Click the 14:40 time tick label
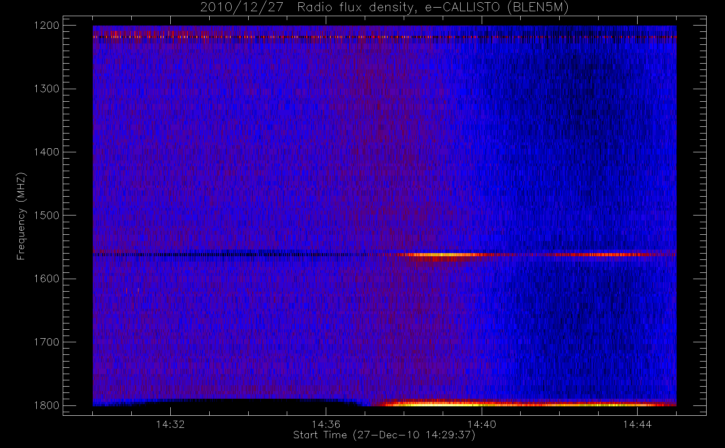725x448 pixels. pos(482,424)
